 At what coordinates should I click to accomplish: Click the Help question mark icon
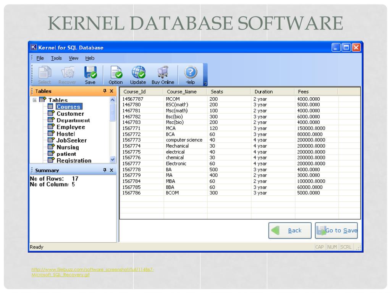coord(191,72)
